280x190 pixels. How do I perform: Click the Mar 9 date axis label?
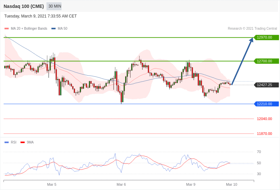[x=191, y=184]
